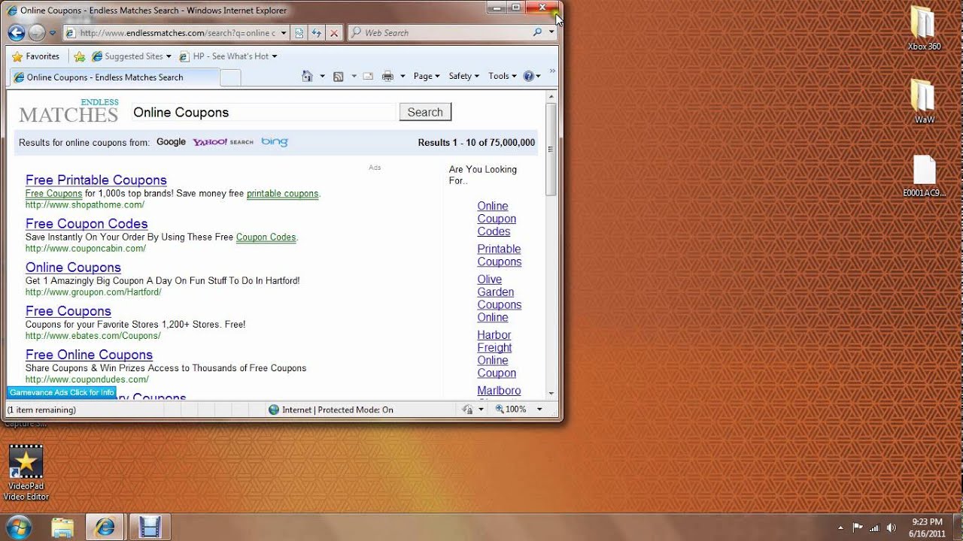Click the Compatibility View icon

tap(299, 33)
